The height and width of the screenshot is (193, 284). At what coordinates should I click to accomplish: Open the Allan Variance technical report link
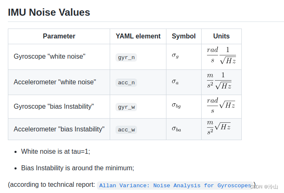point(176,186)
